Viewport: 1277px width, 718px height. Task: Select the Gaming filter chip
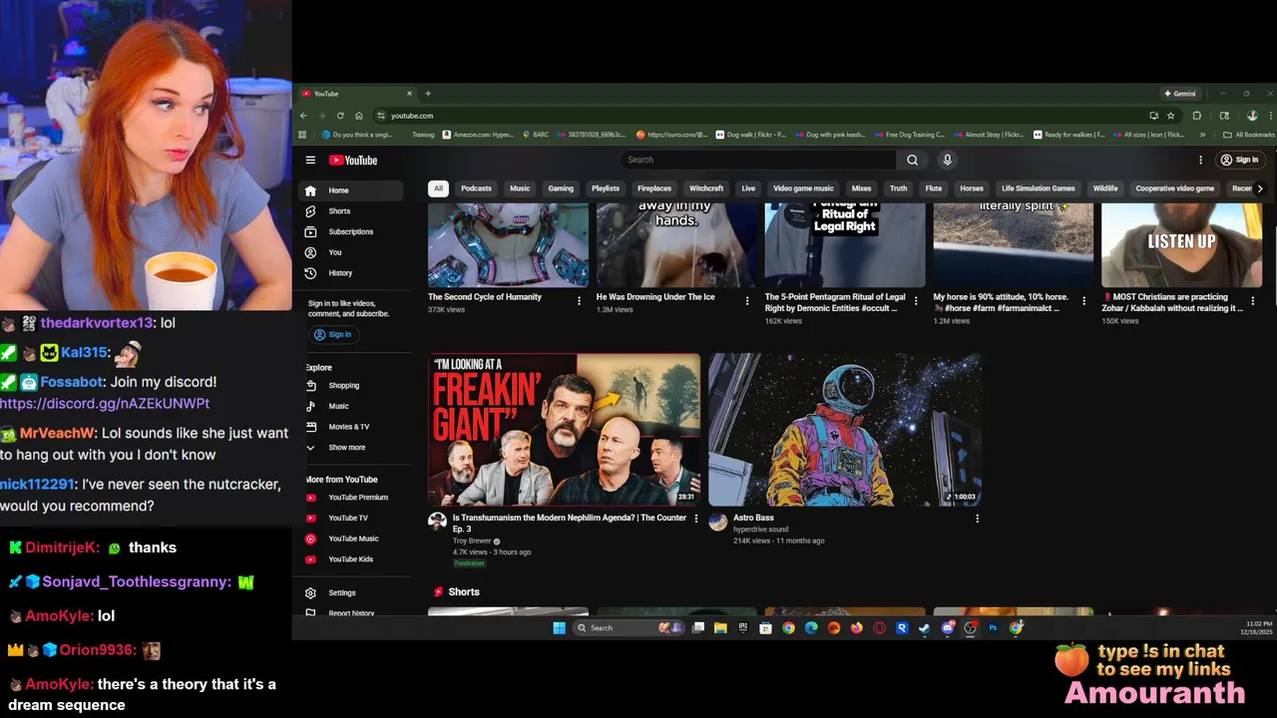[x=561, y=188]
